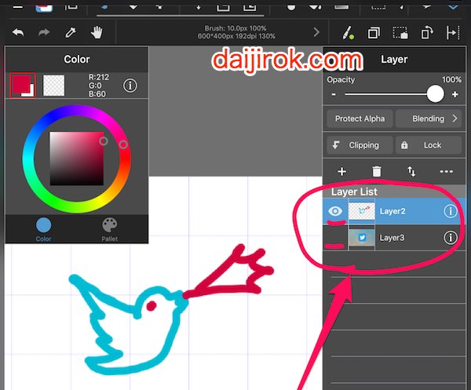471x390 pixels.
Task: Pick a shade in the saturation square
Action: [x=77, y=159]
